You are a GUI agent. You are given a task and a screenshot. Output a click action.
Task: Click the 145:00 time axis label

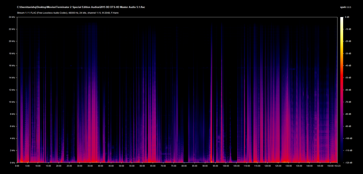pos(320,166)
